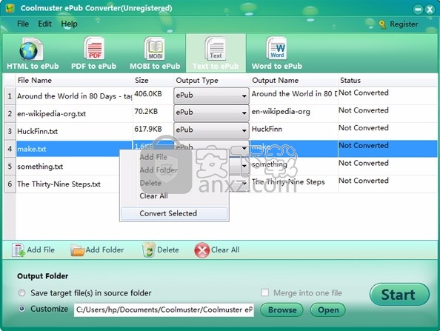440x331 pixels.
Task: Select the HuckFinn.txt file row
Action: (74, 131)
